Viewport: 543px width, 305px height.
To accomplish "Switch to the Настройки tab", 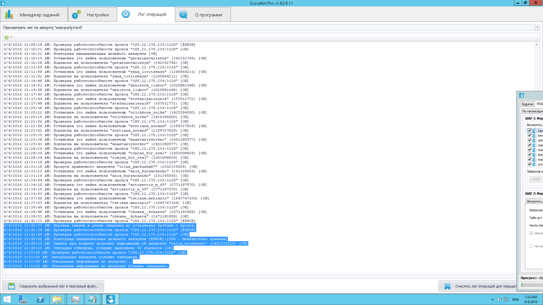I will (x=92, y=15).
